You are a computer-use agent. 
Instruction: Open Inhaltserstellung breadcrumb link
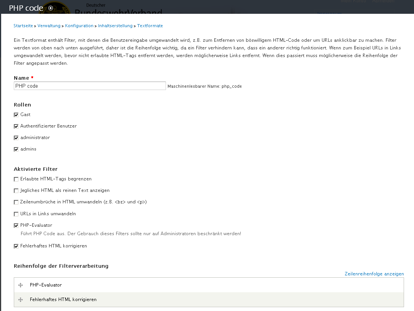(115, 26)
